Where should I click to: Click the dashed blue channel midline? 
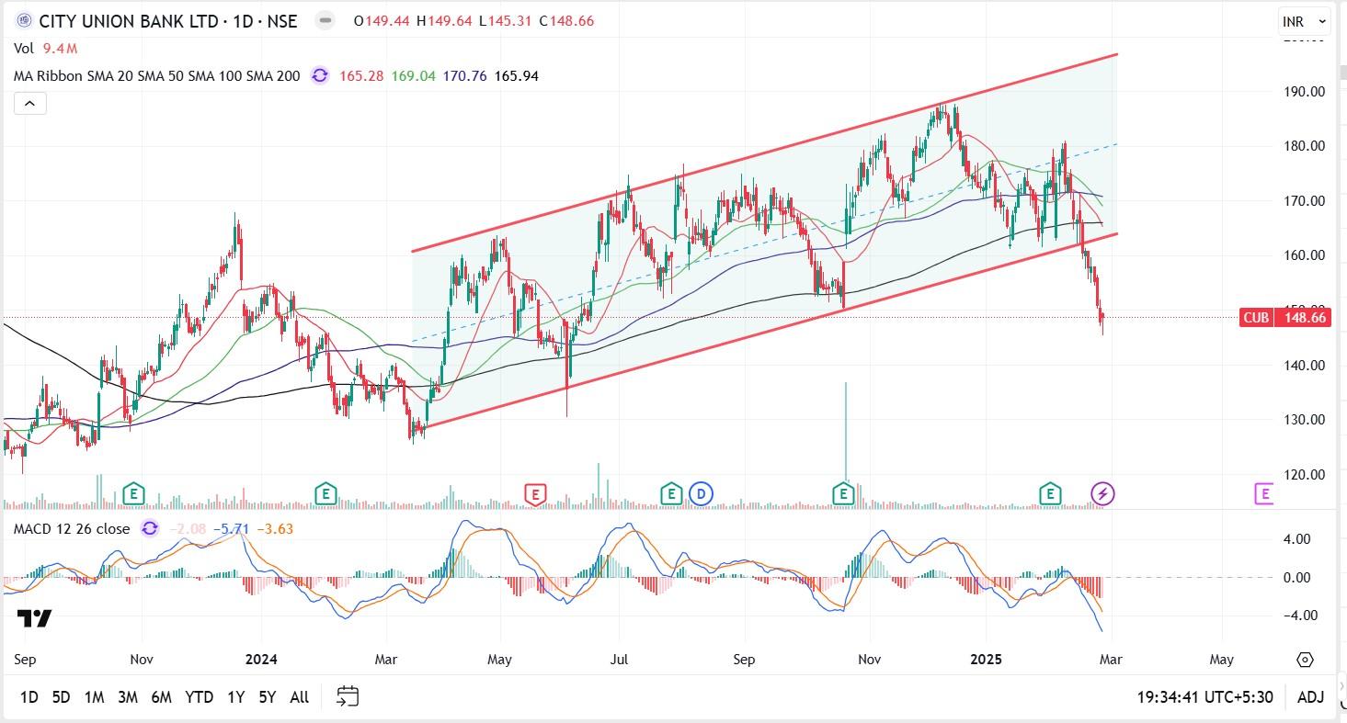tap(763, 243)
